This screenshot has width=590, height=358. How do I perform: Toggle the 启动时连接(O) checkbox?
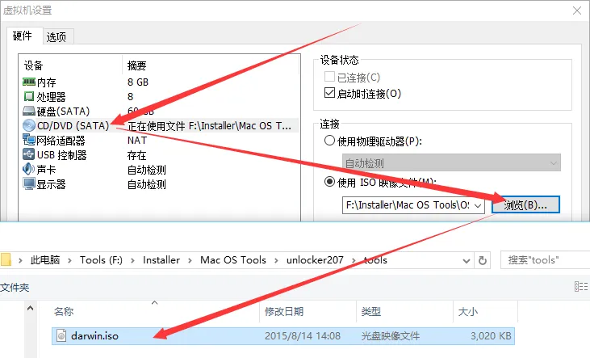click(x=329, y=93)
